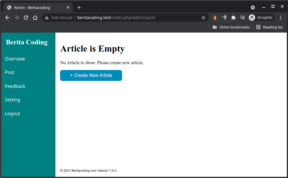Reload the page with the refresh icon
Screen dimensions: 288x178
[26, 18]
